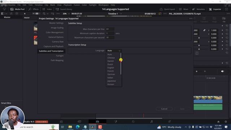Select Master bin in the bin list
This screenshot has height=130, width=231.
[x=7, y=17]
